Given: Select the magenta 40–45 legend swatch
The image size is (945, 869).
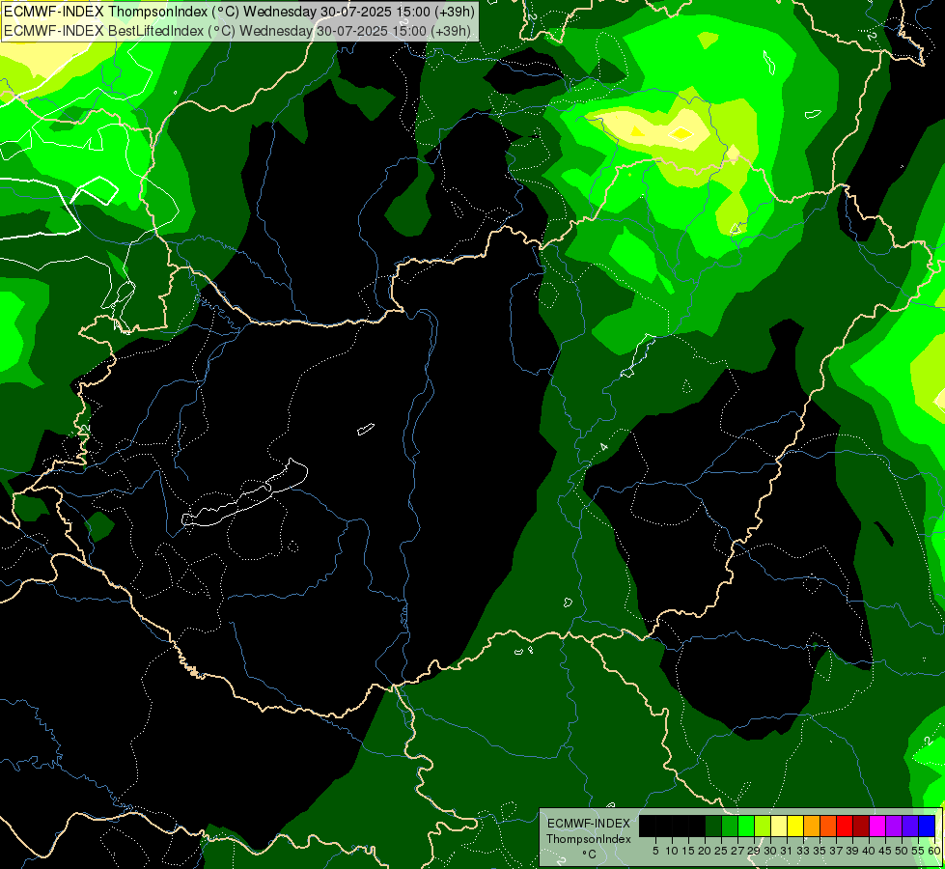Looking at the screenshot, I should tap(877, 826).
